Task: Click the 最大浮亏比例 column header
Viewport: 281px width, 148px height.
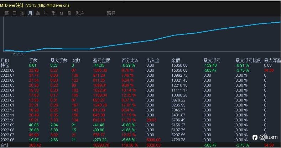Action: coord(248,60)
